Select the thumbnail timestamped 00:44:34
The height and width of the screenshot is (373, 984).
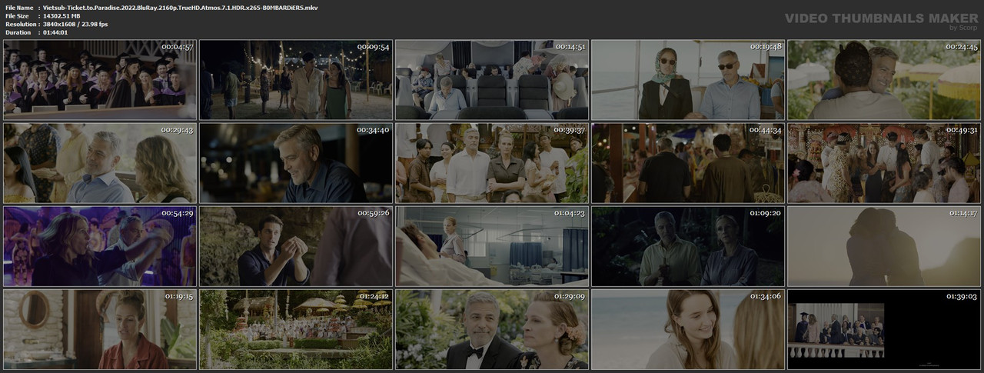pos(688,163)
